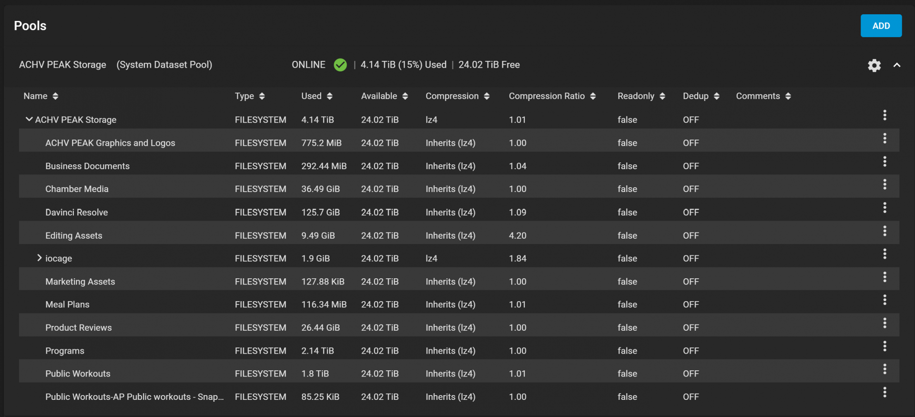Open actions menu for Chamber Media
The width and height of the screenshot is (915, 417).
pyautogui.click(x=884, y=184)
